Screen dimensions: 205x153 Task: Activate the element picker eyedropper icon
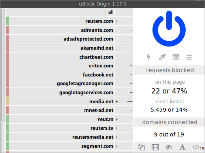(x=162, y=57)
